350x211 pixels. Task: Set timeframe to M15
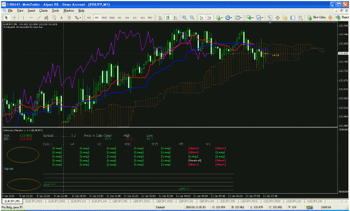104,18
